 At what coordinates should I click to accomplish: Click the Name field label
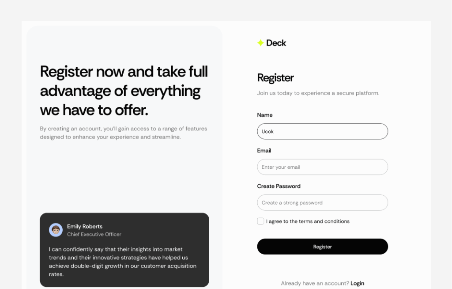click(265, 115)
